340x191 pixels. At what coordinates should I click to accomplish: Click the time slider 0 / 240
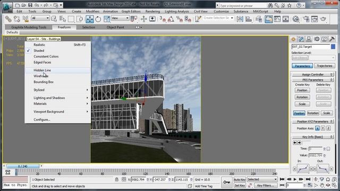[x=23, y=166]
